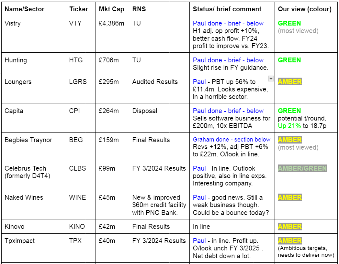
Task: Follow the 'Paul' link in the Celebrus Tech row
Action: coord(199,168)
